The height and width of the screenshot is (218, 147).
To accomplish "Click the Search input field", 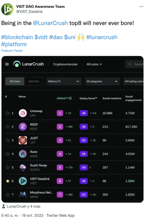I will point(134,64).
